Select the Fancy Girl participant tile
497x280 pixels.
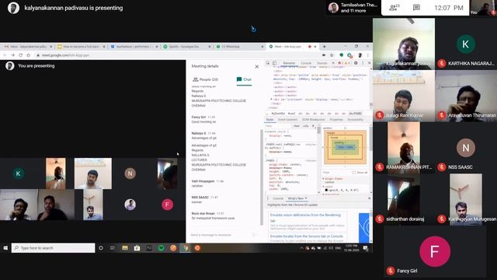pos(435,251)
